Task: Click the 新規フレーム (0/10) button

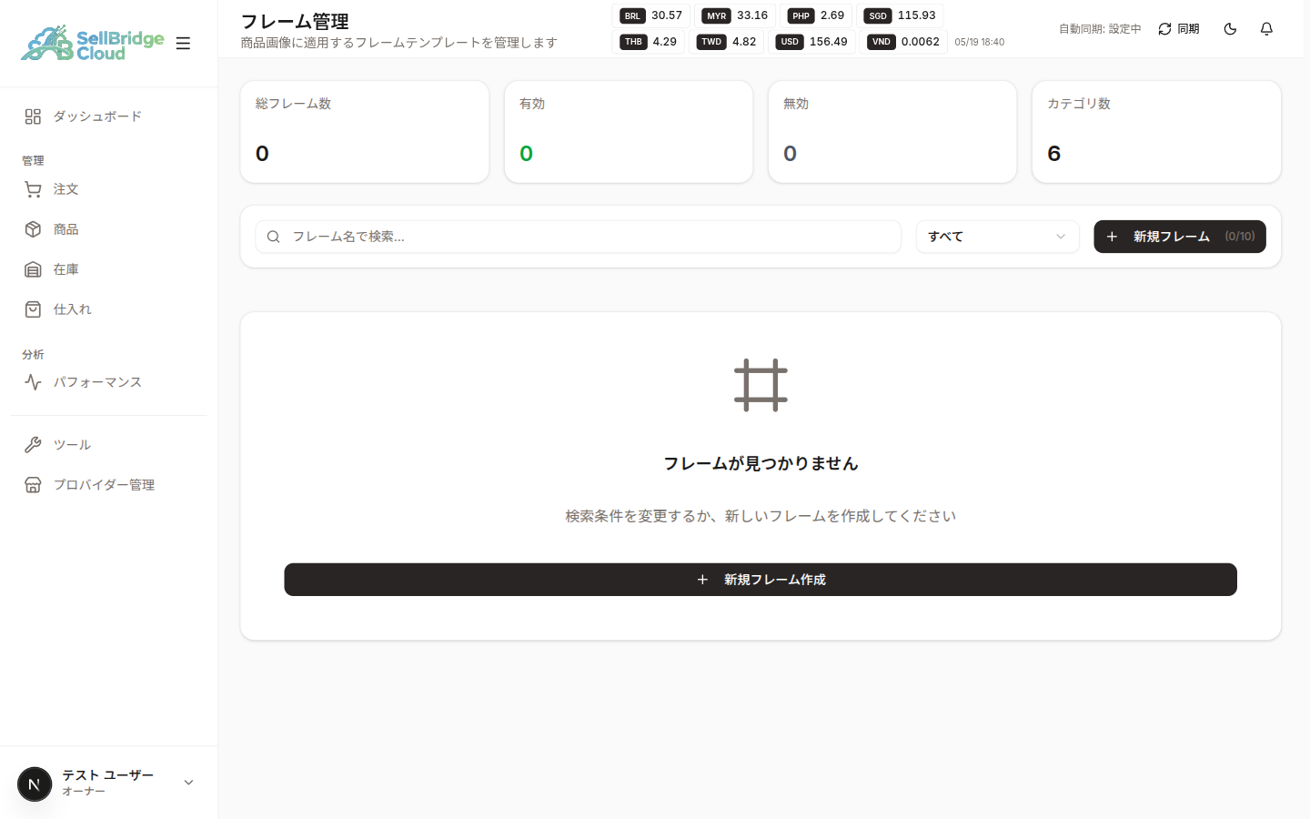Action: click(x=1180, y=237)
